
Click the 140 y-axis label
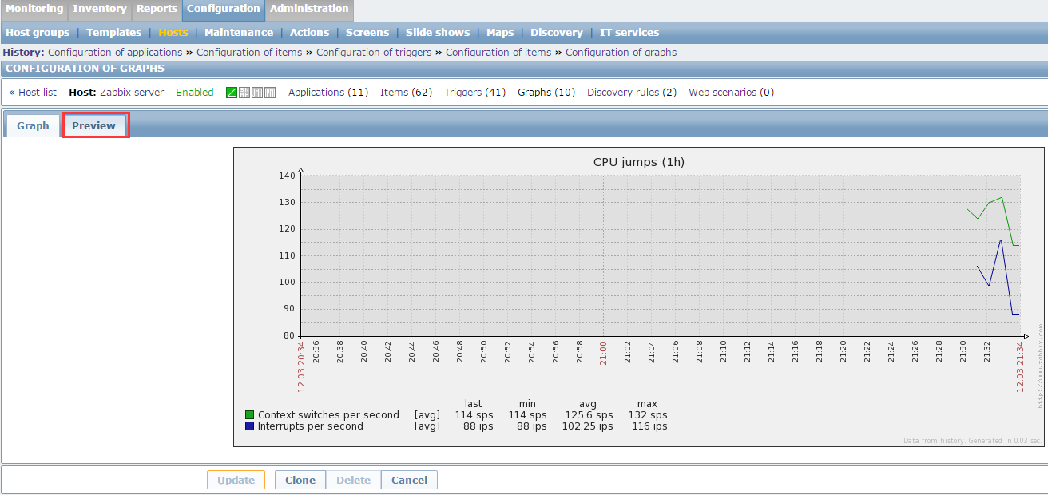287,176
